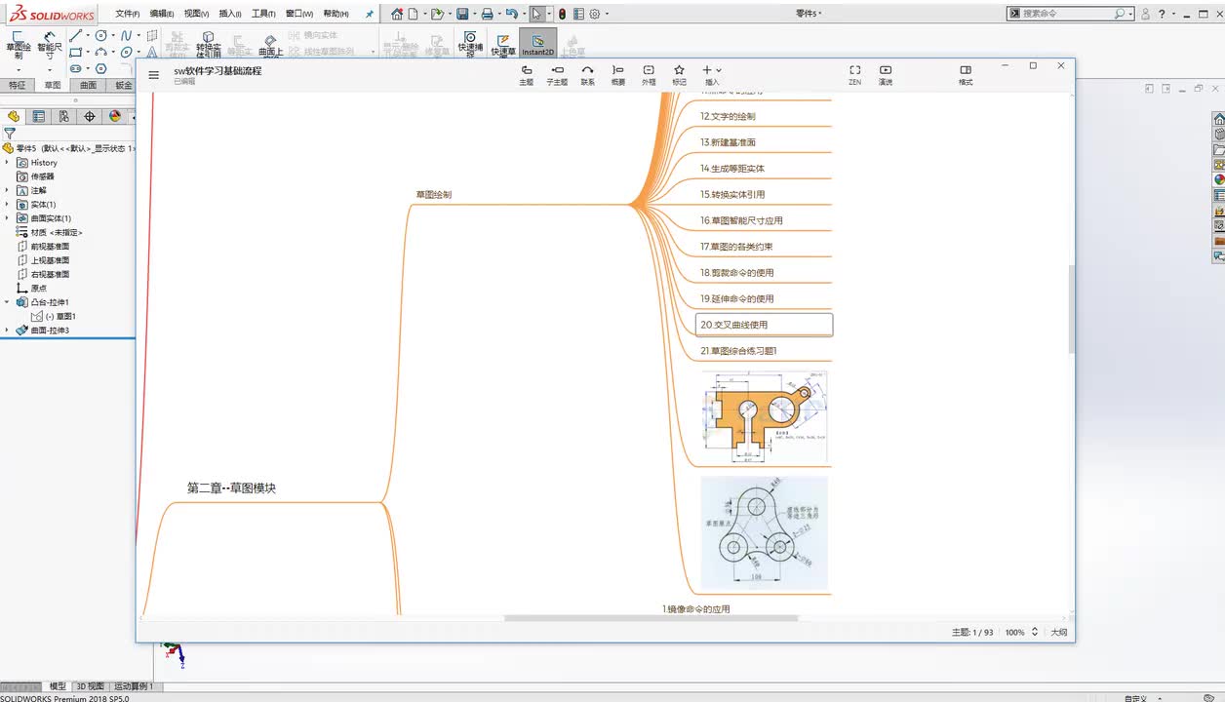Open the 工具 menu in SolidWorks
Screen dimensions: 1225x702
tap(263, 14)
